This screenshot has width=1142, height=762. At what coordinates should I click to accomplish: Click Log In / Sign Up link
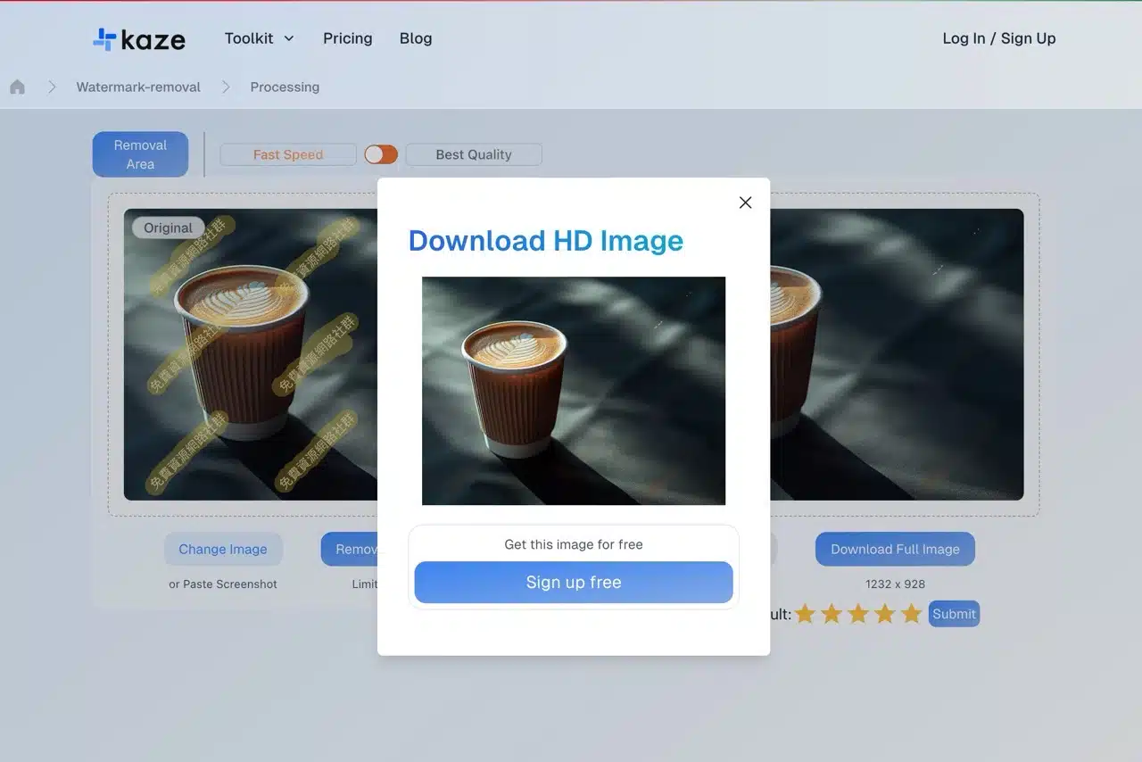pyautogui.click(x=998, y=38)
